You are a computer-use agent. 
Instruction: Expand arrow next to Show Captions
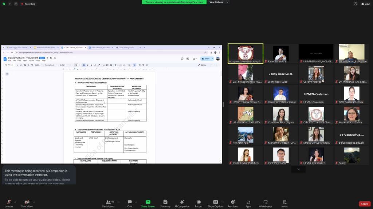[x=223, y=202]
